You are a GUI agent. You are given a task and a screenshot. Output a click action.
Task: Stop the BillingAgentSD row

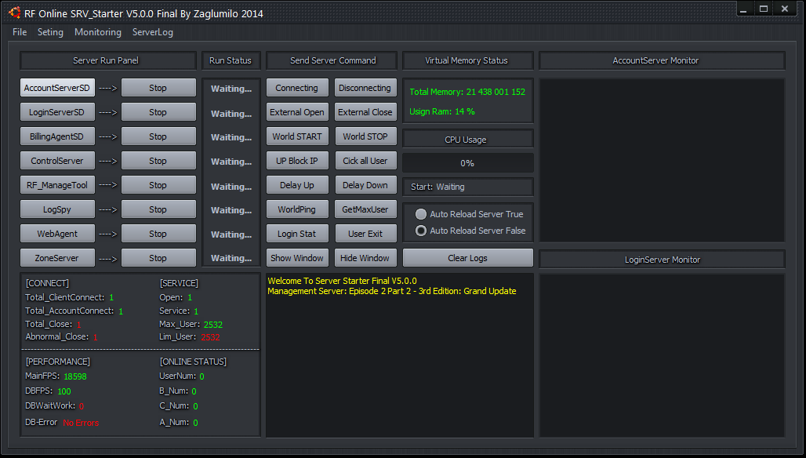click(x=158, y=136)
